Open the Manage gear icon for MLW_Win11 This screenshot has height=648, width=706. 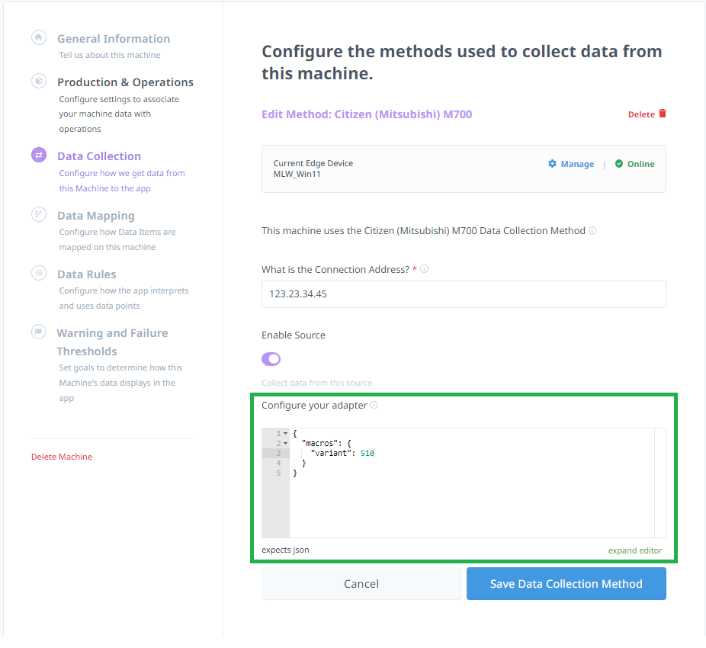tap(553, 164)
